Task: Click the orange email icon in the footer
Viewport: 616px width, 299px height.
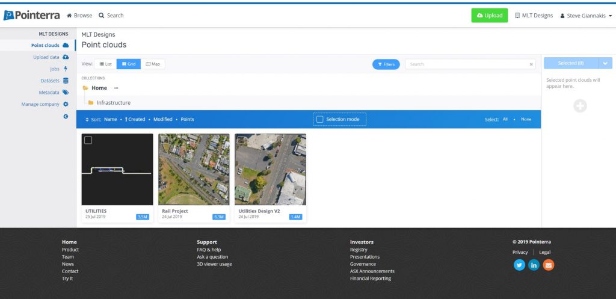Action: point(548,265)
